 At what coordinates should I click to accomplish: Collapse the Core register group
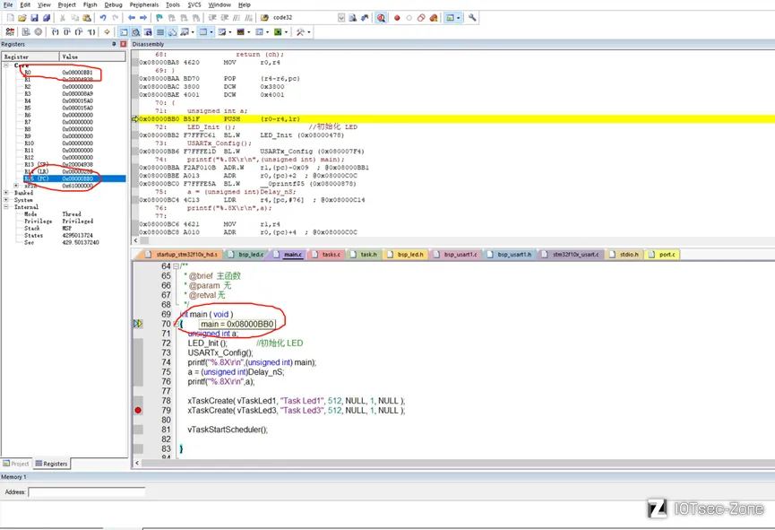(6, 65)
